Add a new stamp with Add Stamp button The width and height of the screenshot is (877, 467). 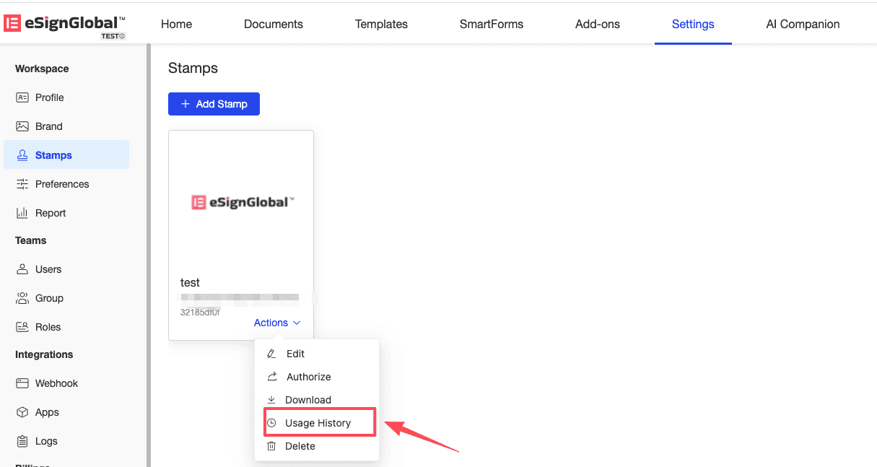214,104
